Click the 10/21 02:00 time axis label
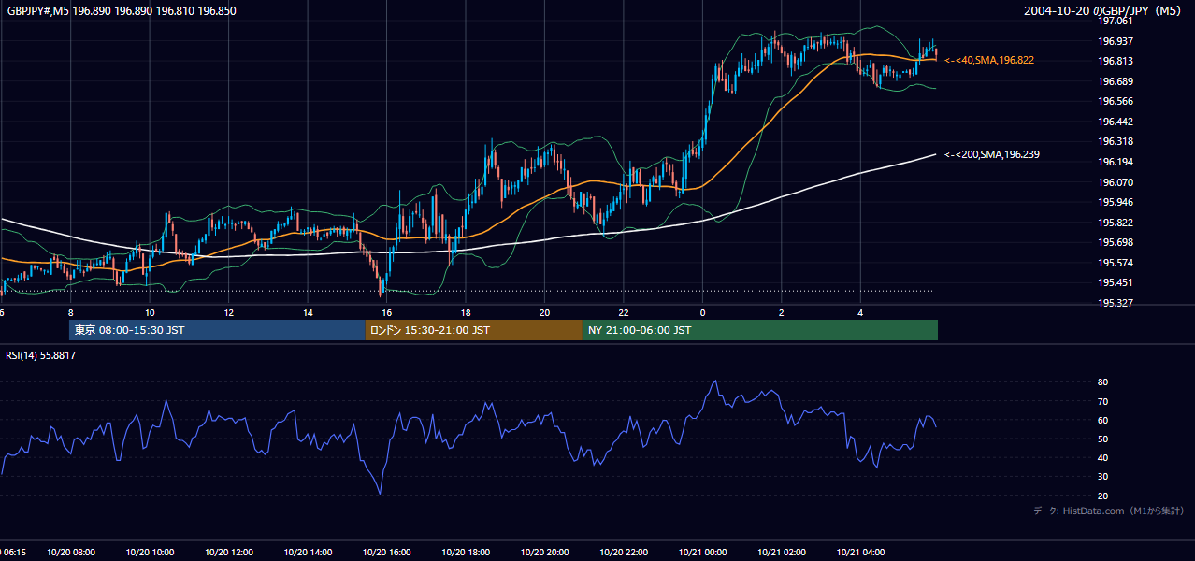The height and width of the screenshot is (561, 1195). click(x=781, y=552)
